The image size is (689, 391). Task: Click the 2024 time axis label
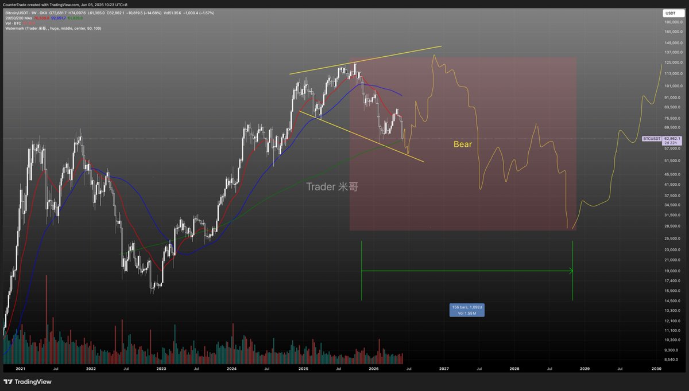click(x=231, y=370)
